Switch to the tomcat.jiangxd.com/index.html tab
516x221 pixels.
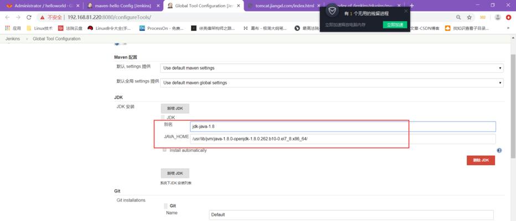tap(285, 6)
